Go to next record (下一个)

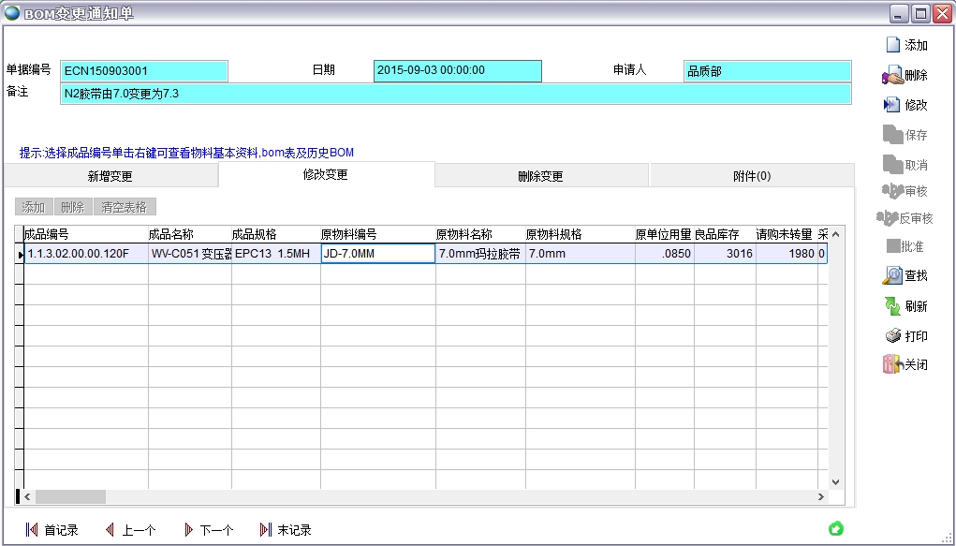[x=188, y=530]
